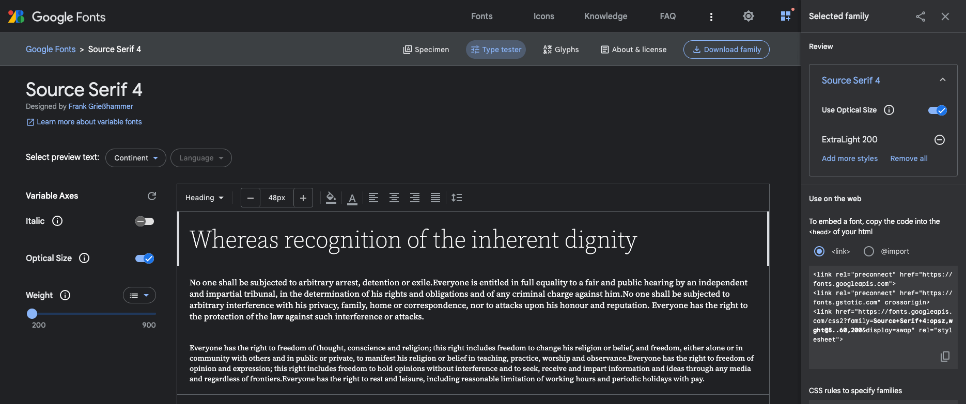Open text color picker icon
The width and height of the screenshot is (966, 404).
click(352, 198)
